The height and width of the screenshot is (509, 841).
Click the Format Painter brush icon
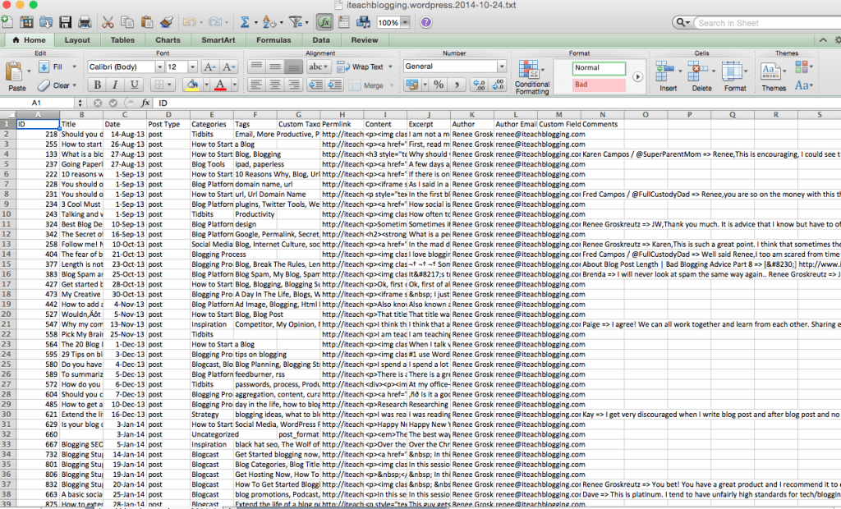(167, 22)
